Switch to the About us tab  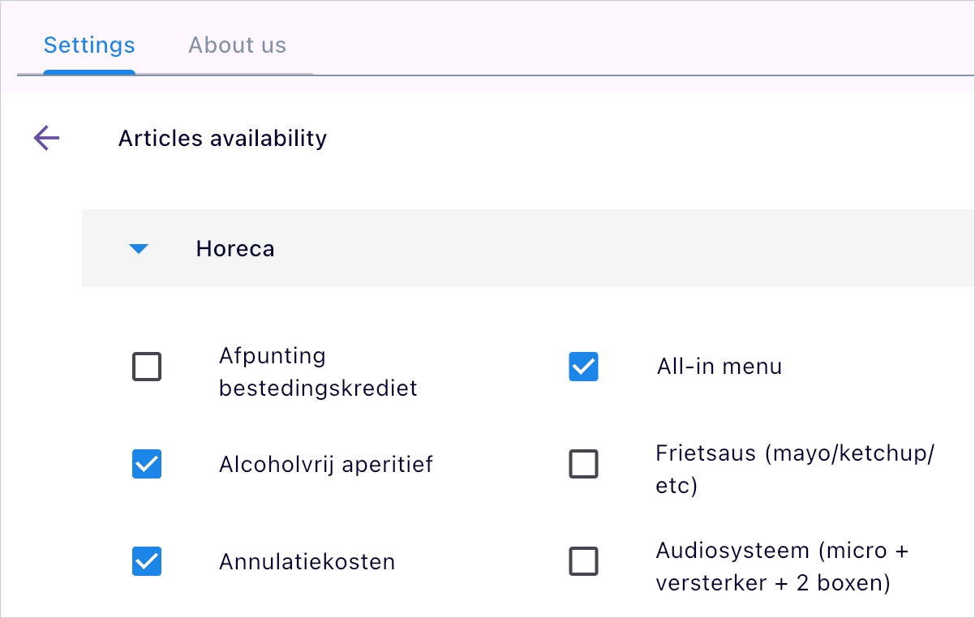(237, 45)
